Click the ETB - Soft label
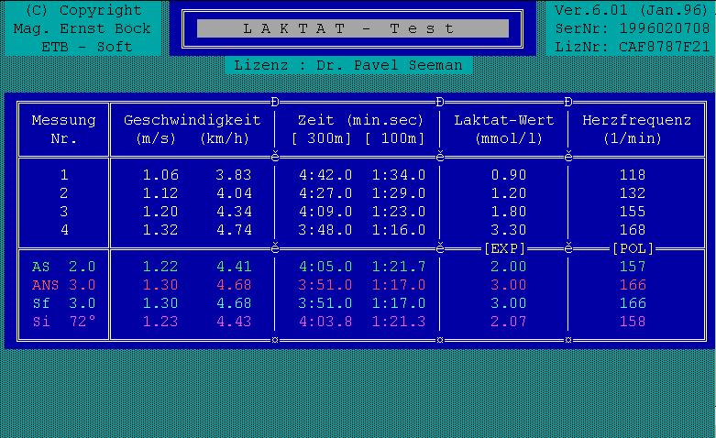Screen dimensions: 716x438 click(86, 47)
